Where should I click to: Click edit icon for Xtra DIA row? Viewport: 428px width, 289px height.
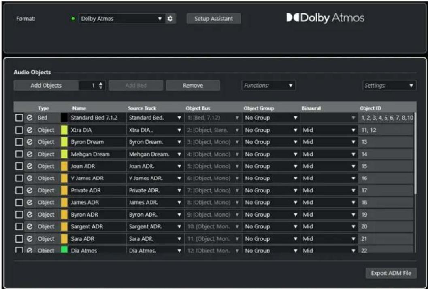pos(30,130)
